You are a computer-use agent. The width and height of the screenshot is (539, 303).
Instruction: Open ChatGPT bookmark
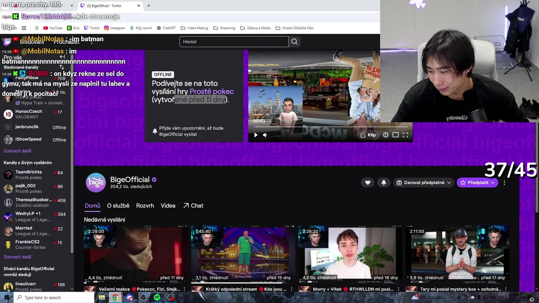click(x=166, y=28)
